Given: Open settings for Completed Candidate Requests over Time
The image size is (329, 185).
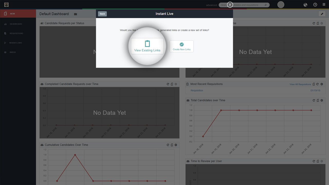Looking at the screenshot, I should coord(176,84).
